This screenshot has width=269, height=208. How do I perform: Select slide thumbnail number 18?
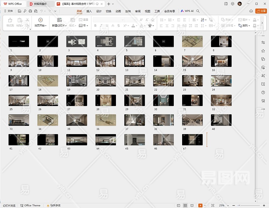[x=48, y=81]
